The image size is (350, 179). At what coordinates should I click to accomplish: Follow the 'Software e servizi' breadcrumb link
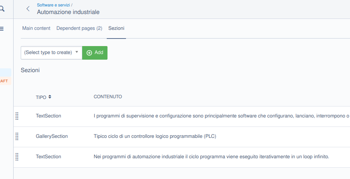pos(53,5)
